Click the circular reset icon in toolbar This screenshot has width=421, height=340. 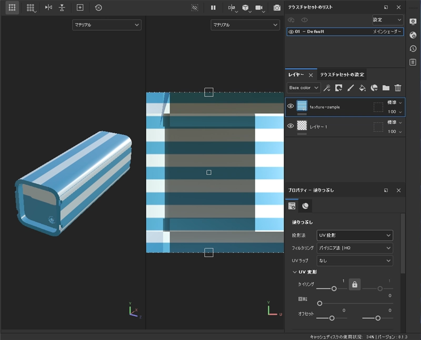(x=98, y=7)
